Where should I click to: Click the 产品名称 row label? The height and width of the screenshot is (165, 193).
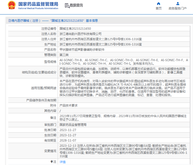click(50, 50)
